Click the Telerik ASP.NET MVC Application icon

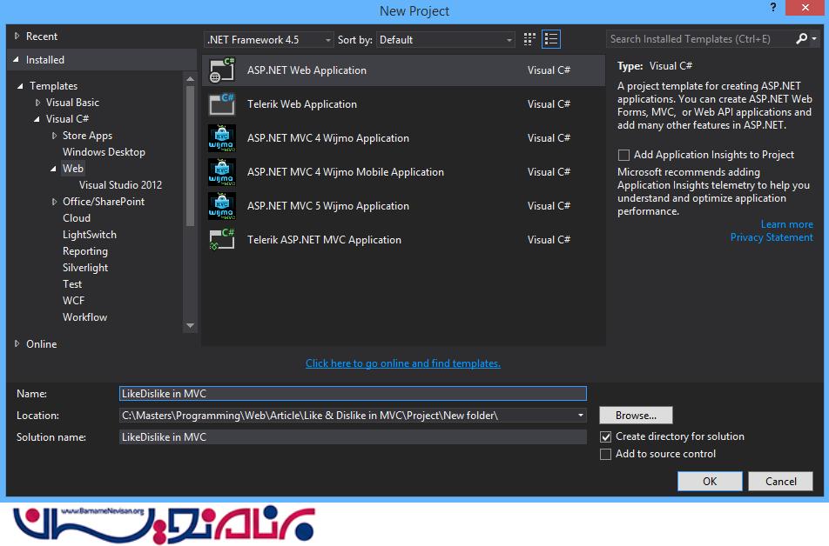point(222,240)
